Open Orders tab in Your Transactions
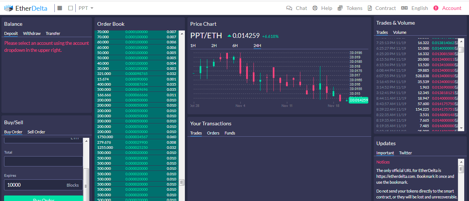 213,133
